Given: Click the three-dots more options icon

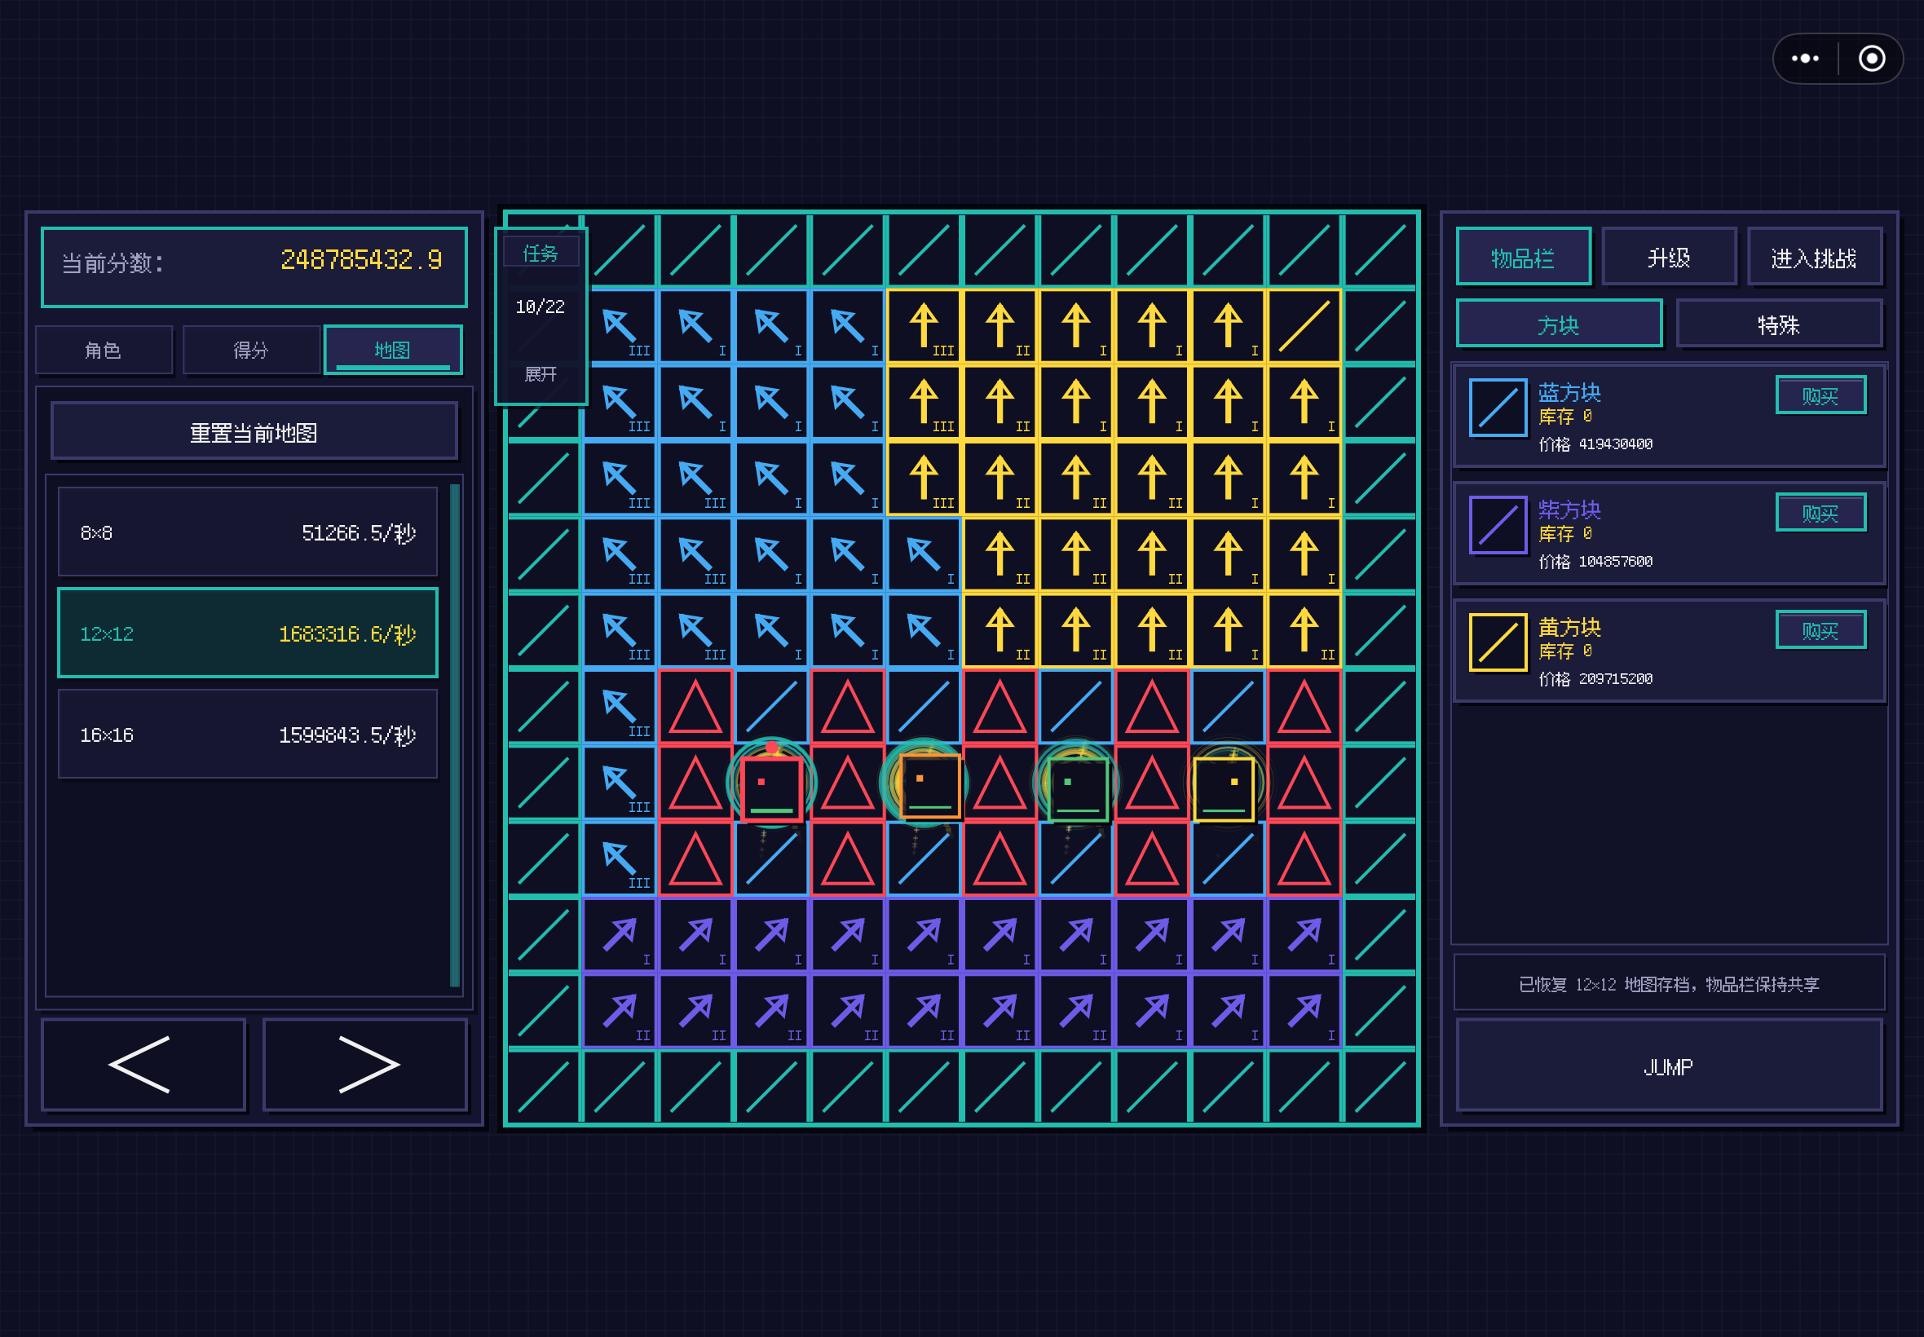Looking at the screenshot, I should coord(1804,59).
